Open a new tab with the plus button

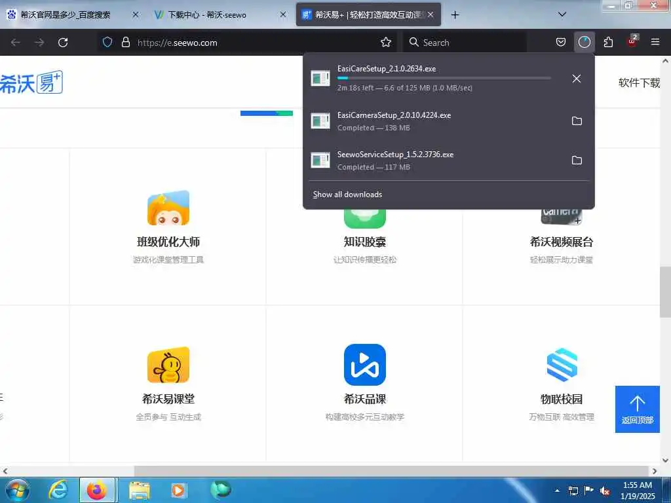click(455, 15)
